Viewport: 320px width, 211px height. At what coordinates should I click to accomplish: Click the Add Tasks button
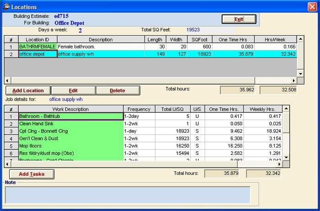pyautogui.click(x=32, y=174)
